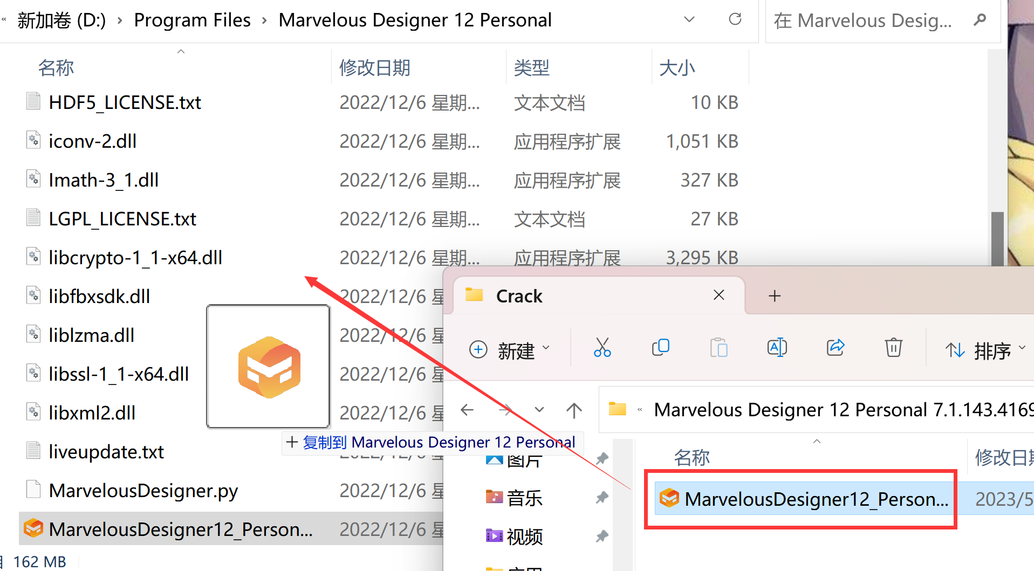Click Program Files in breadcrumb path
The height and width of the screenshot is (571, 1034).
point(192,20)
